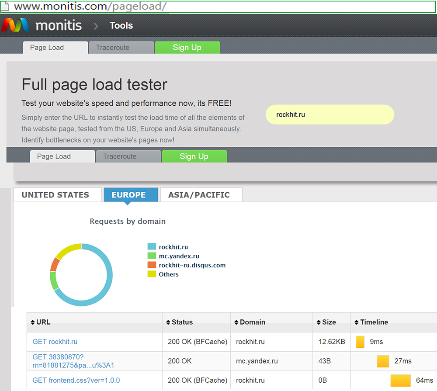Switch to the UNITED STATES tab
Image resolution: width=437 pixels, height=391 pixels.
point(55,195)
